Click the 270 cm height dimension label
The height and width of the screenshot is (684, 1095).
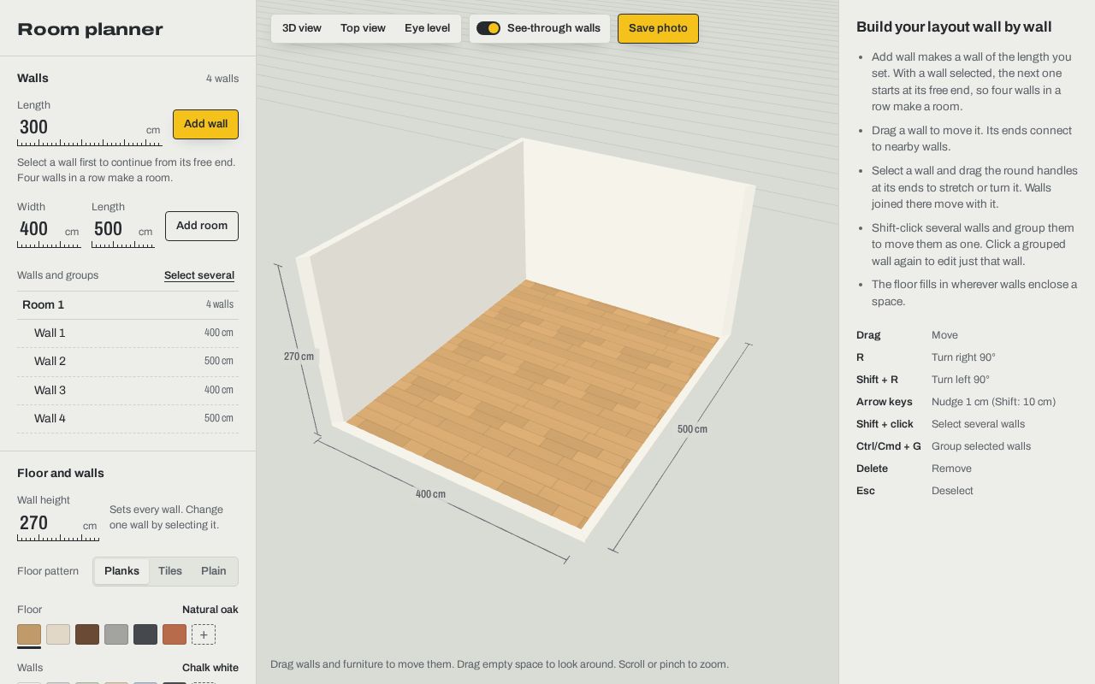(x=299, y=357)
